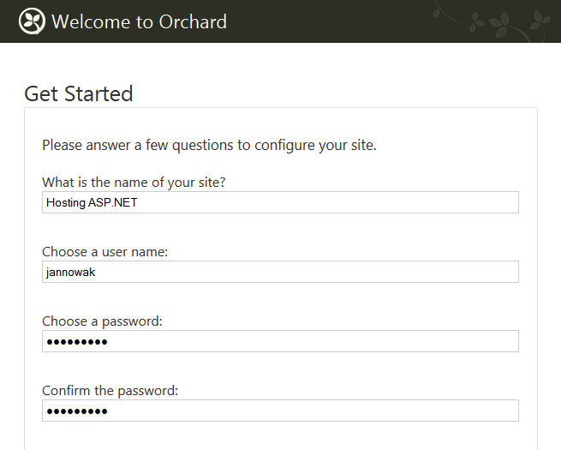Focus the Confirm the password field
Viewport: 561px width, 450px height.
280,411
